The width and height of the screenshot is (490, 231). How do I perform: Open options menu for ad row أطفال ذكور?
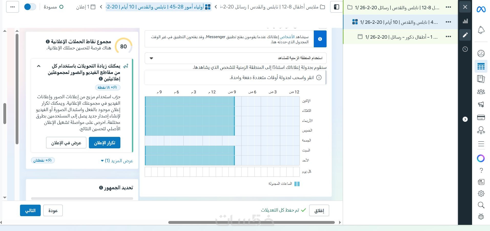(448, 37)
